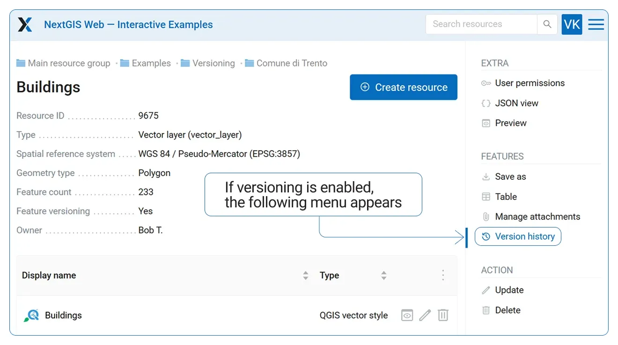Sort the table by Type column
Screen dimensions: 618x345
coord(384,276)
